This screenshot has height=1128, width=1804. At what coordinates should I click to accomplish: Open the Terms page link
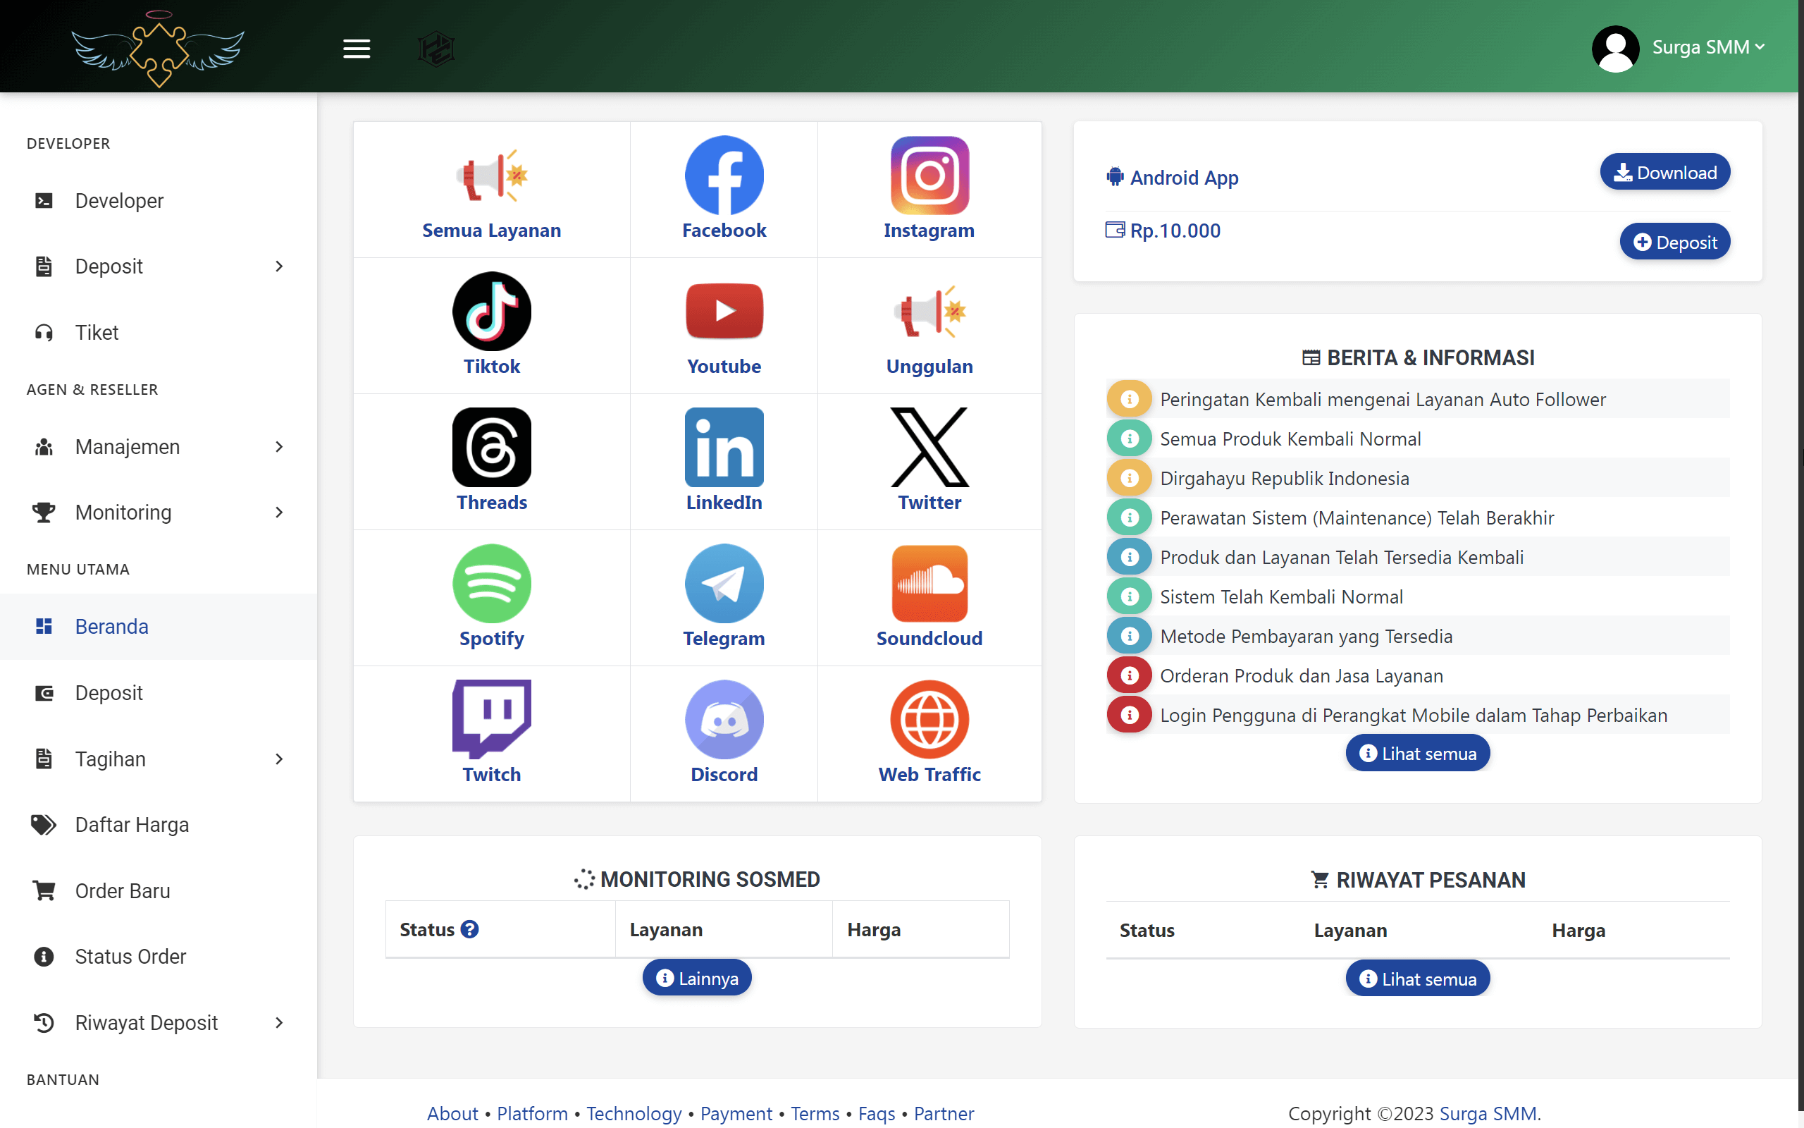814,1113
